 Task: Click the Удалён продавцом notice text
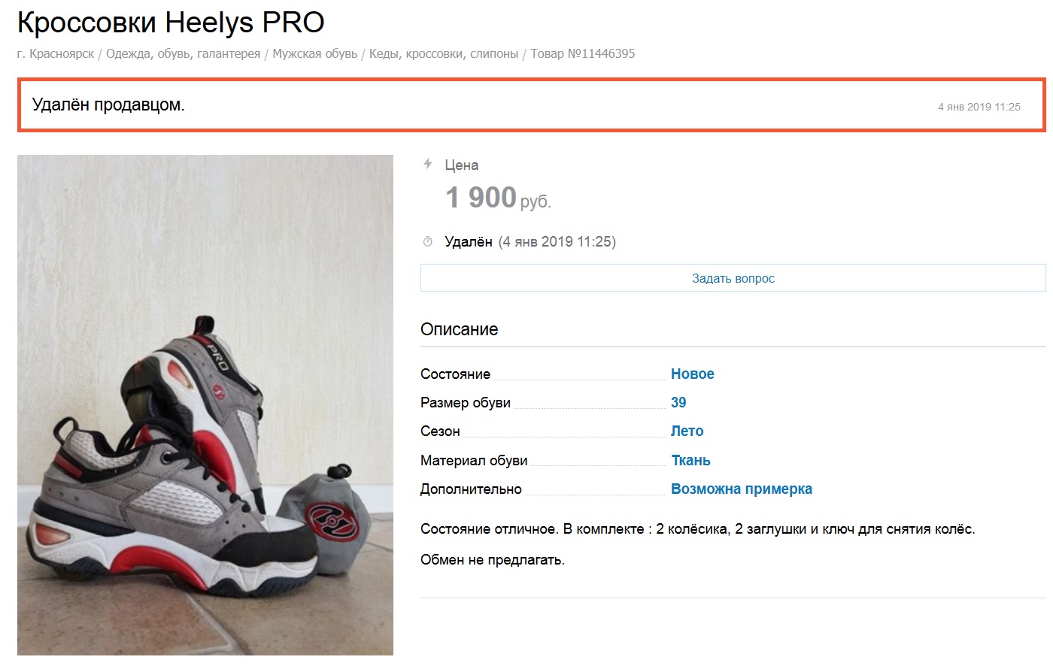click(x=108, y=105)
